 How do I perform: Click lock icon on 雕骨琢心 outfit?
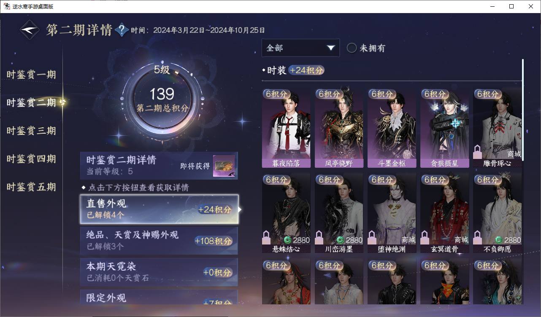point(478,151)
